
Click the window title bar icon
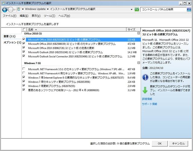point(4,3)
